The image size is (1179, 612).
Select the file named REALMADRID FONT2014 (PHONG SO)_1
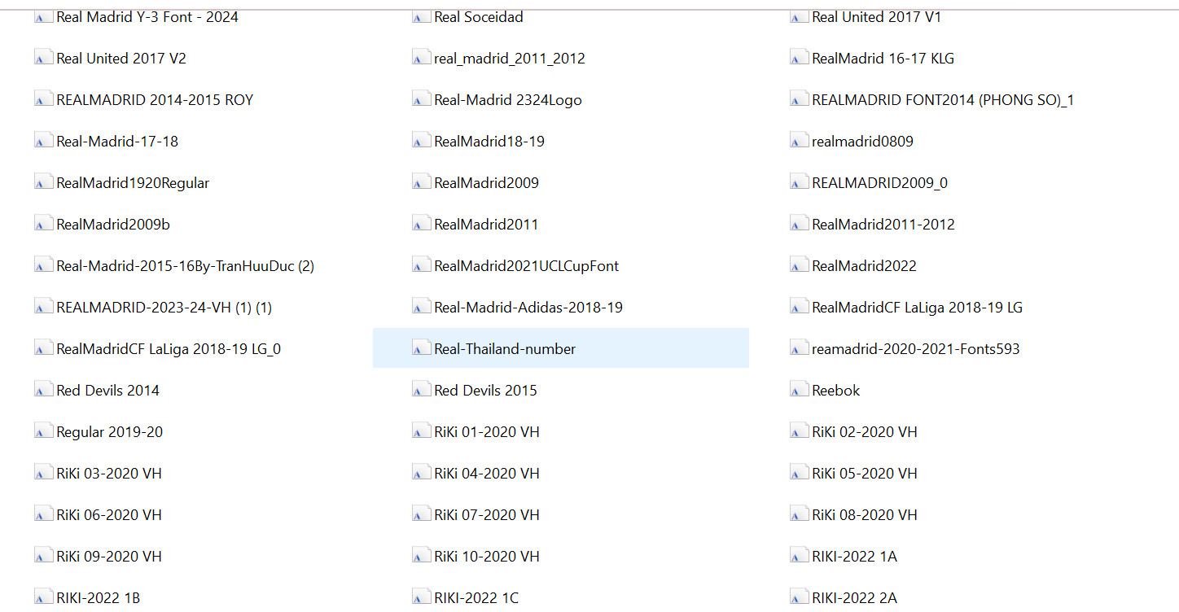pyautogui.click(x=943, y=100)
